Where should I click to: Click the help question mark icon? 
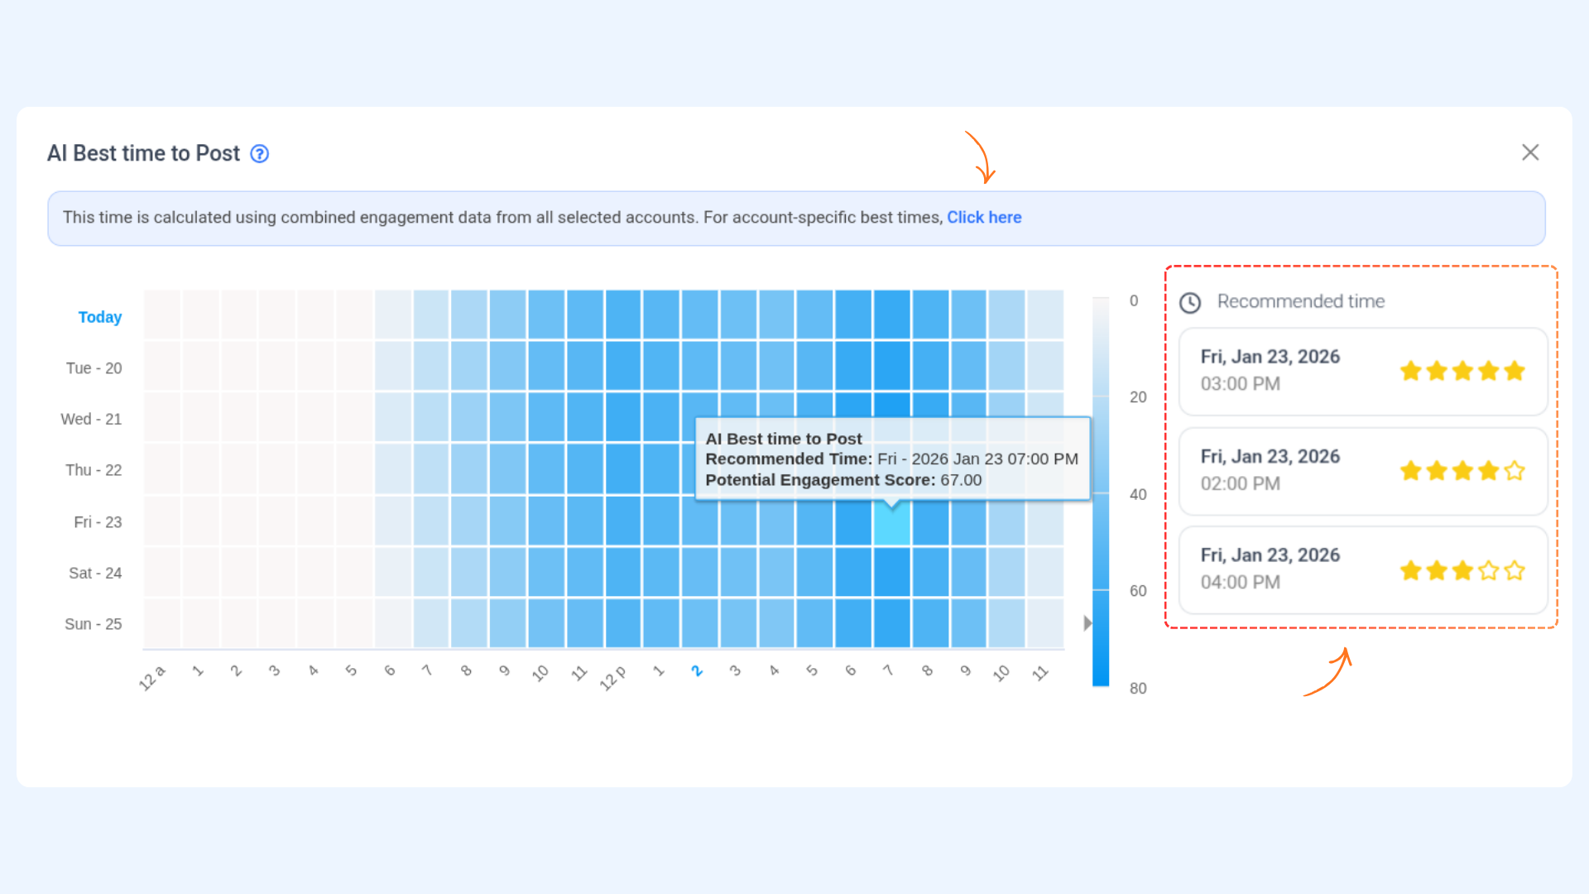[260, 154]
